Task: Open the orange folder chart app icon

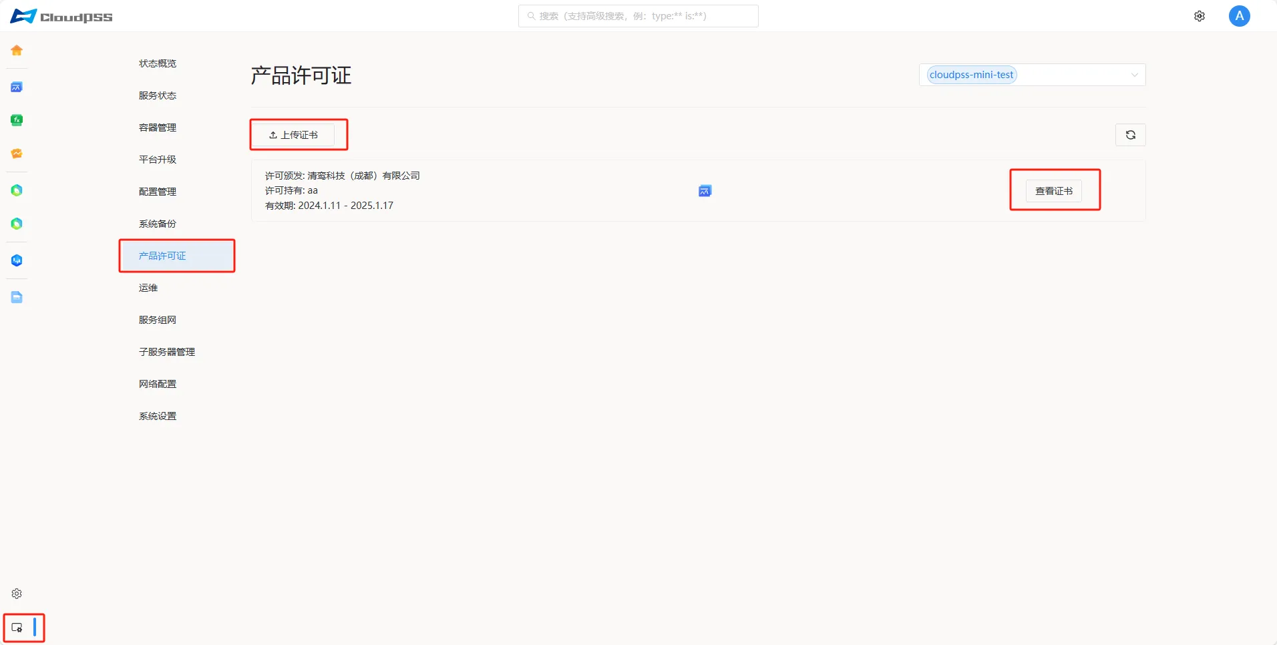Action: point(17,154)
